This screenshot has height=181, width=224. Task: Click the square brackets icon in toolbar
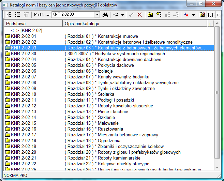coord(211,15)
